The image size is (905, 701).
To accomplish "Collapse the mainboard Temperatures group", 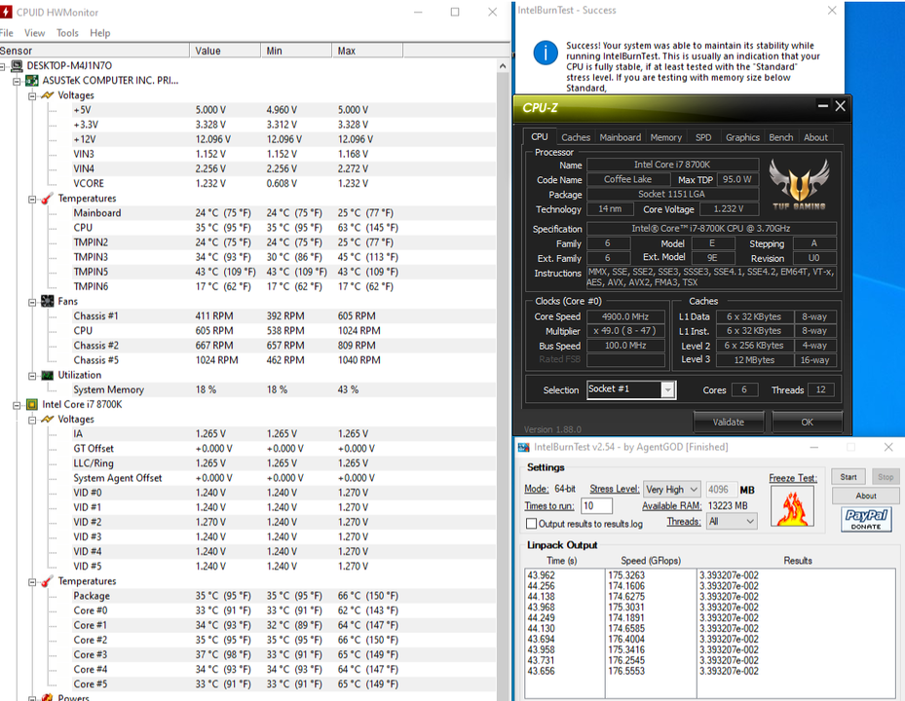I will tap(32, 199).
